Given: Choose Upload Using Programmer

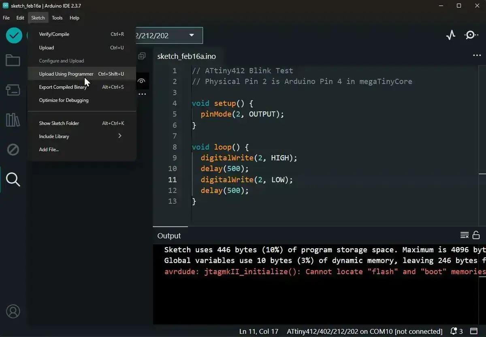Looking at the screenshot, I should [82, 74].
